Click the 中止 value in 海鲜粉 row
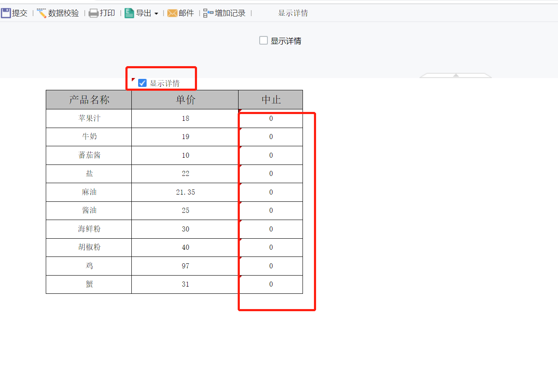This screenshot has width=558, height=368. (271, 229)
